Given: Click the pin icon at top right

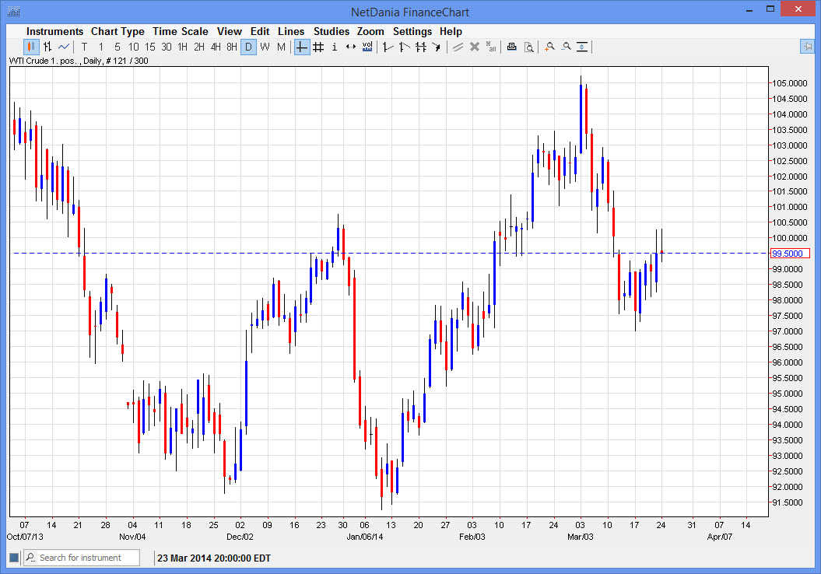Looking at the screenshot, I should (807, 47).
